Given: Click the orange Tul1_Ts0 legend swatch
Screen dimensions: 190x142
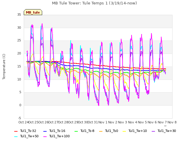Looking at the screenshot, I should pyautogui.click(x=101, y=131).
